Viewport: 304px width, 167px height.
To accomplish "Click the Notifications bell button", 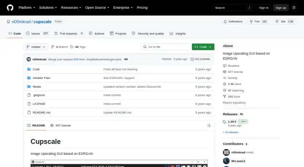I will point(233,22).
